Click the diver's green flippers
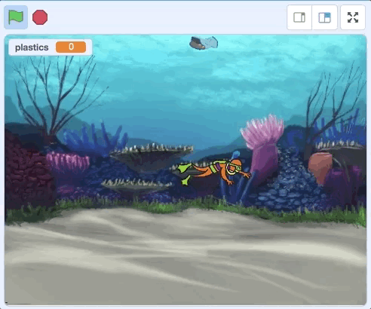The height and width of the screenshot is (309, 371). click(x=185, y=173)
